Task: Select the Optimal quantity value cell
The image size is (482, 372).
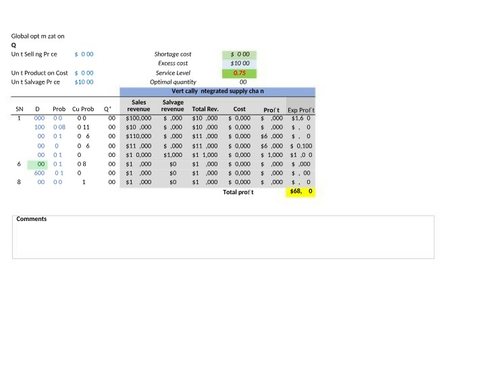Action: tap(243, 82)
